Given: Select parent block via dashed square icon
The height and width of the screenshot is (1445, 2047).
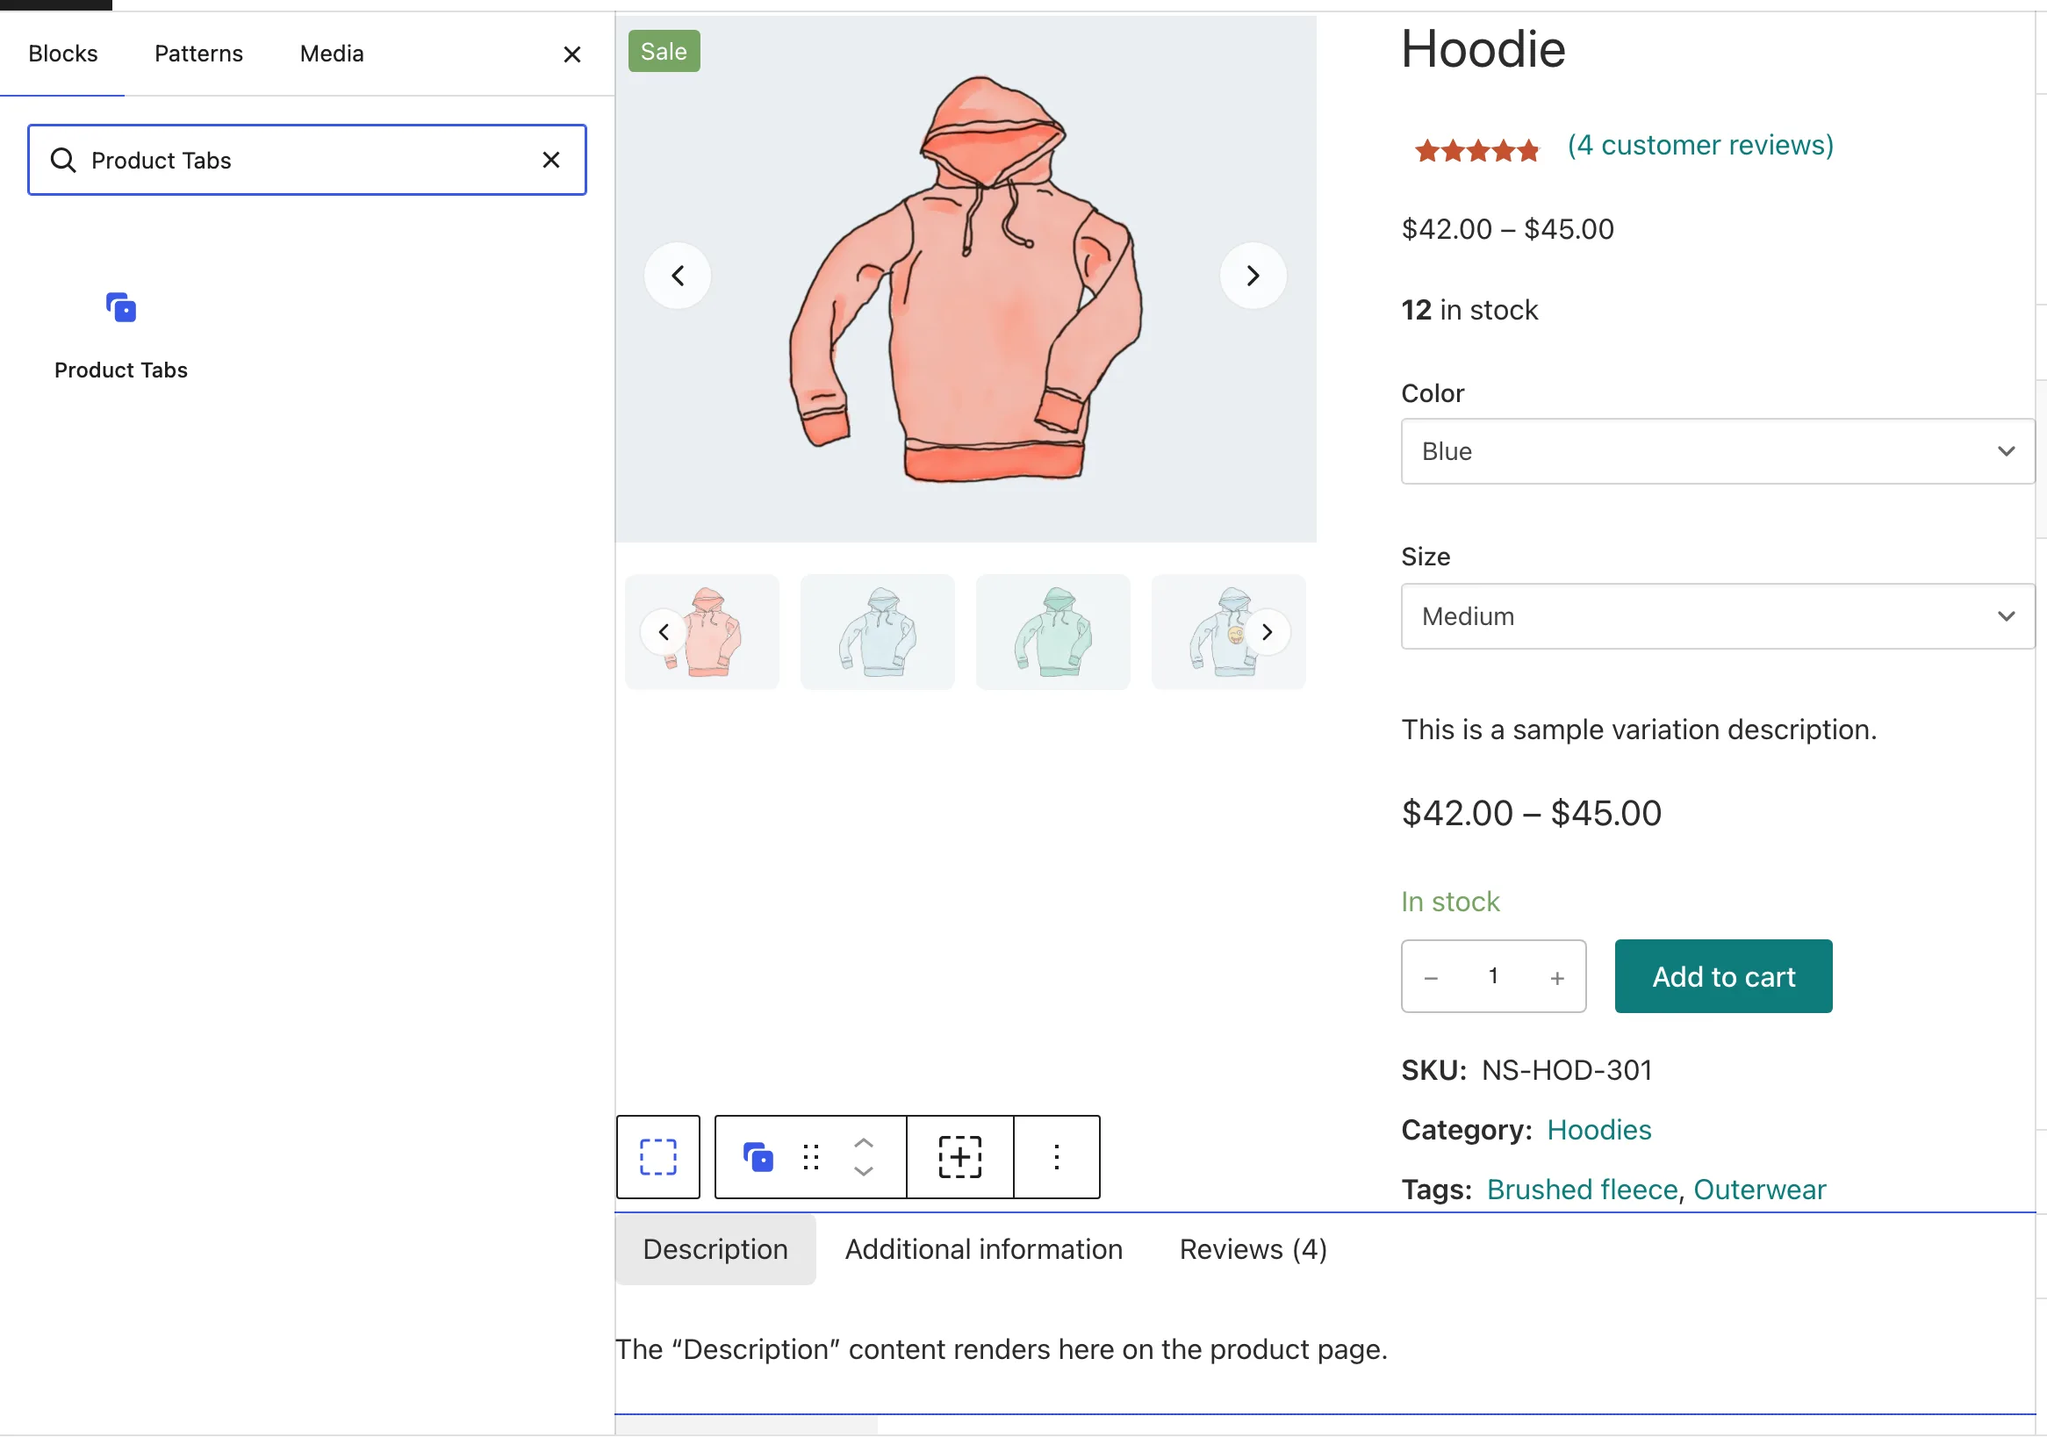Looking at the screenshot, I should click(x=658, y=1157).
